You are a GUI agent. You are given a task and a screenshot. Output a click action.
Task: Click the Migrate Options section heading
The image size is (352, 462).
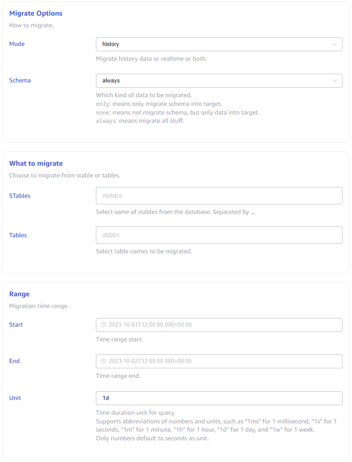tap(36, 13)
